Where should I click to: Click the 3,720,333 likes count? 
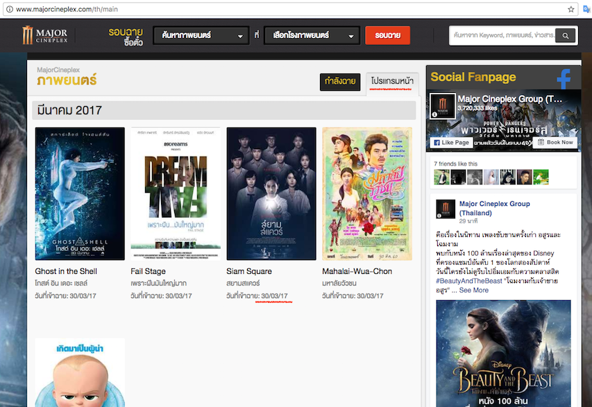pyautogui.click(x=477, y=108)
